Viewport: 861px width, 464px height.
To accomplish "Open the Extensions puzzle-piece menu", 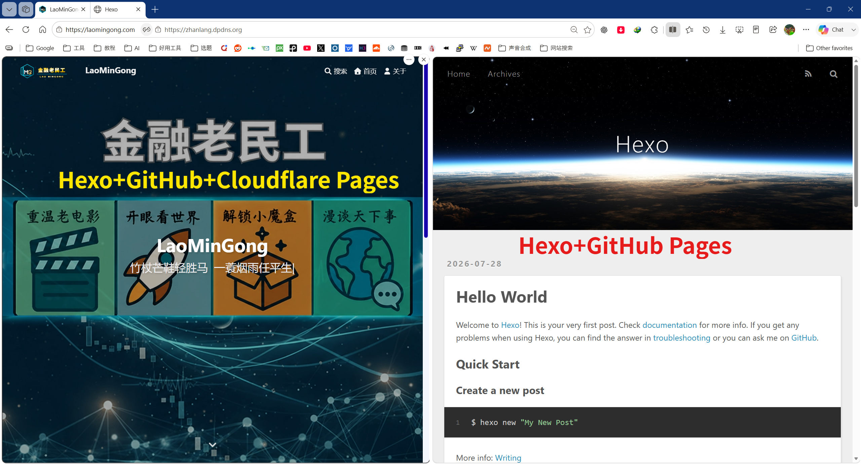I will 654,30.
